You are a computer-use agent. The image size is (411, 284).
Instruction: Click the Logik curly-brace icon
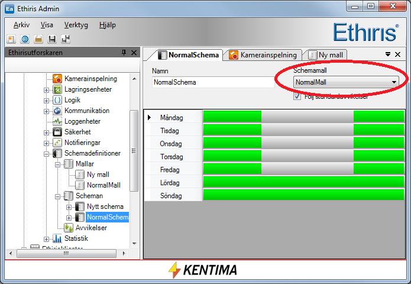57,100
